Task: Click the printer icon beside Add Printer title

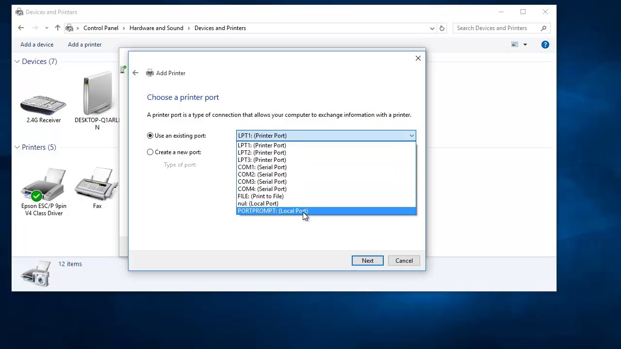Action: click(x=150, y=73)
